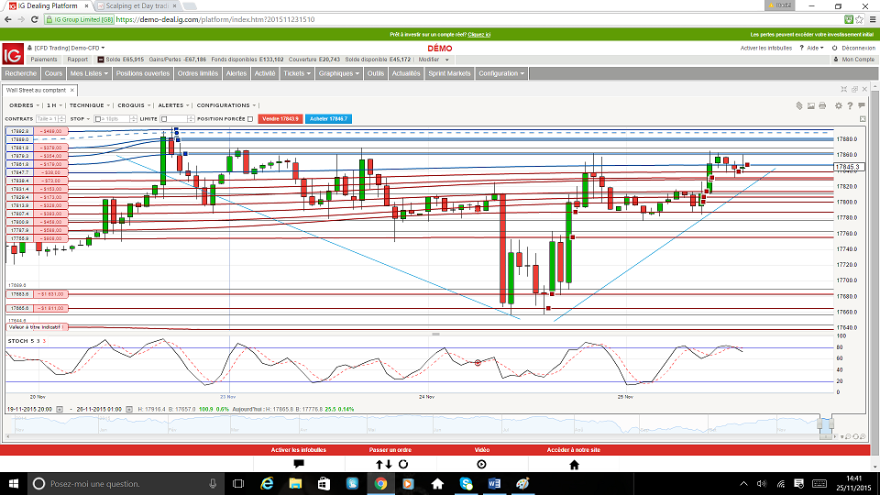Viewport: 880px width, 495px height.
Task: Open the Graphiques menu
Action: (x=338, y=73)
